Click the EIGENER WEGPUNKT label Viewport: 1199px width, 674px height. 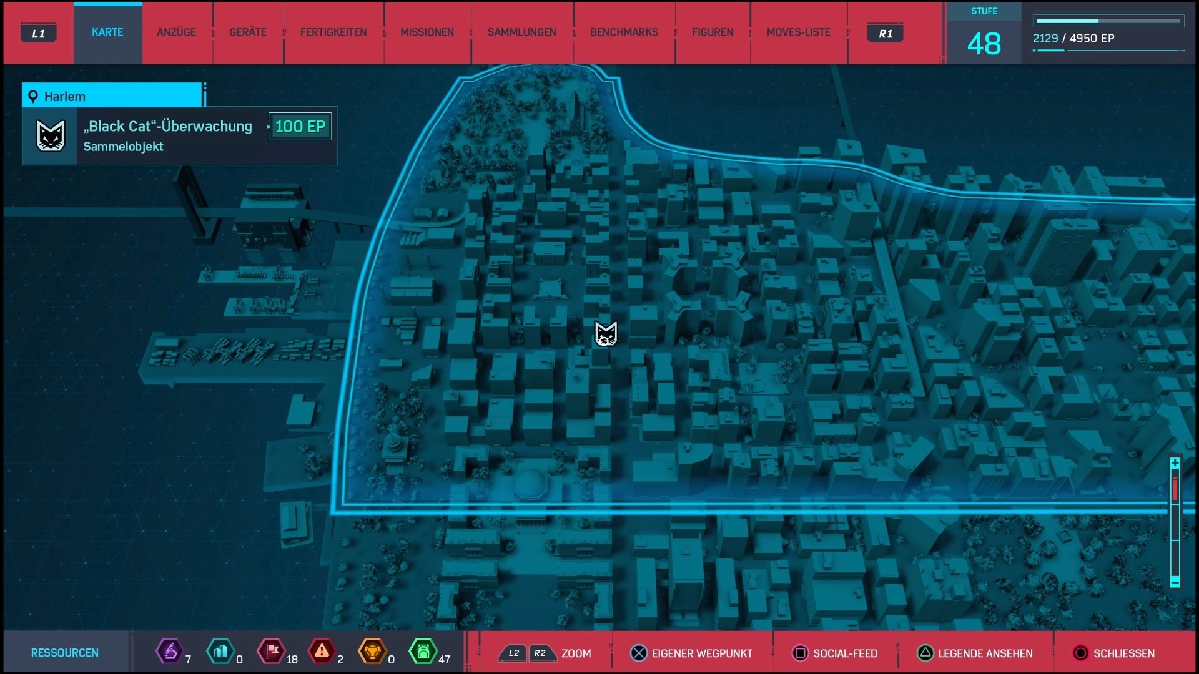(x=702, y=653)
